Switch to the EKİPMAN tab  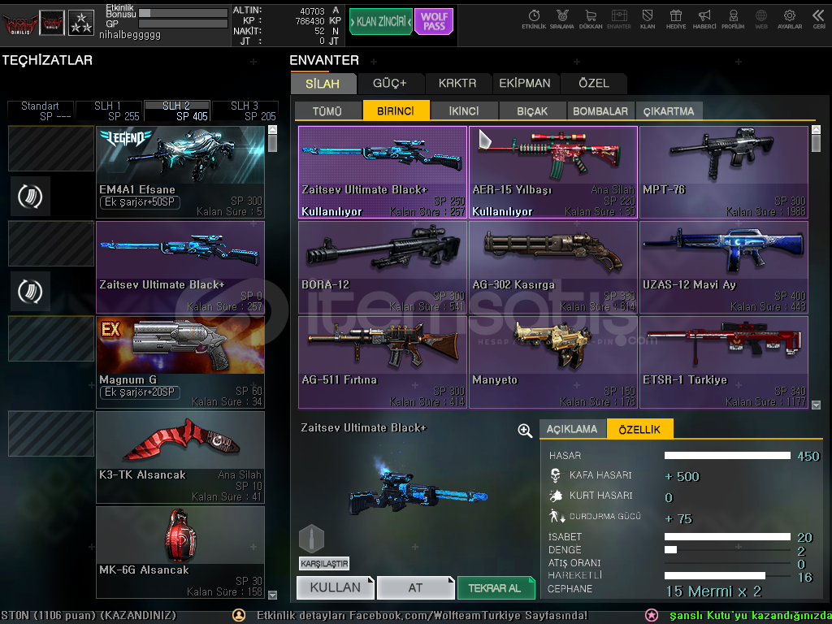point(525,84)
